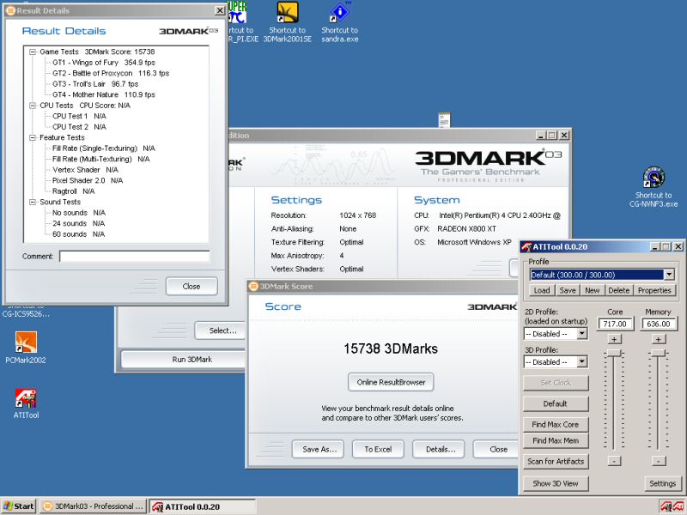Screen dimensions: 687x515
Task: Select the GT1 - Wings of Fury row
Action: coord(104,63)
